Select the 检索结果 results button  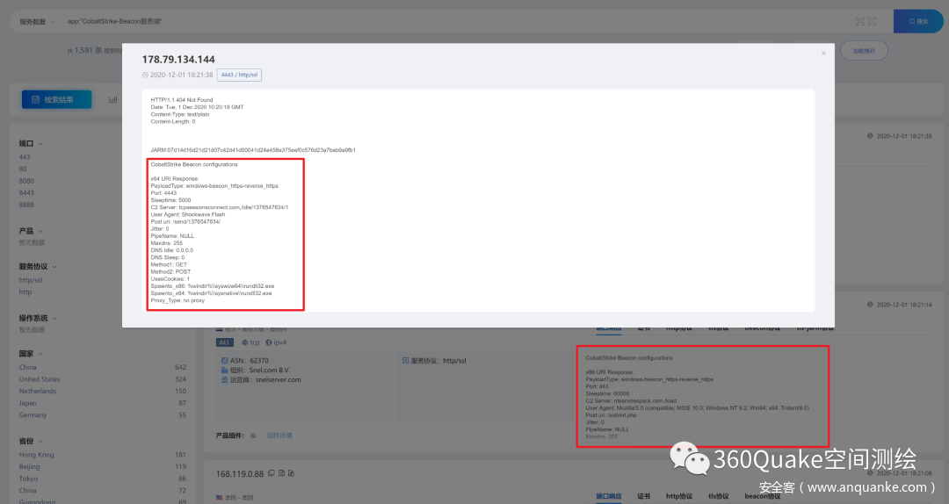click(x=57, y=99)
